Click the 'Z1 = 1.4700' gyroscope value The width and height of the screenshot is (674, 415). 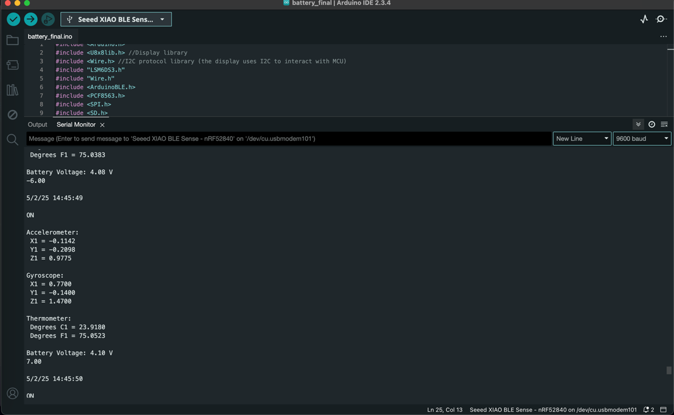point(50,301)
